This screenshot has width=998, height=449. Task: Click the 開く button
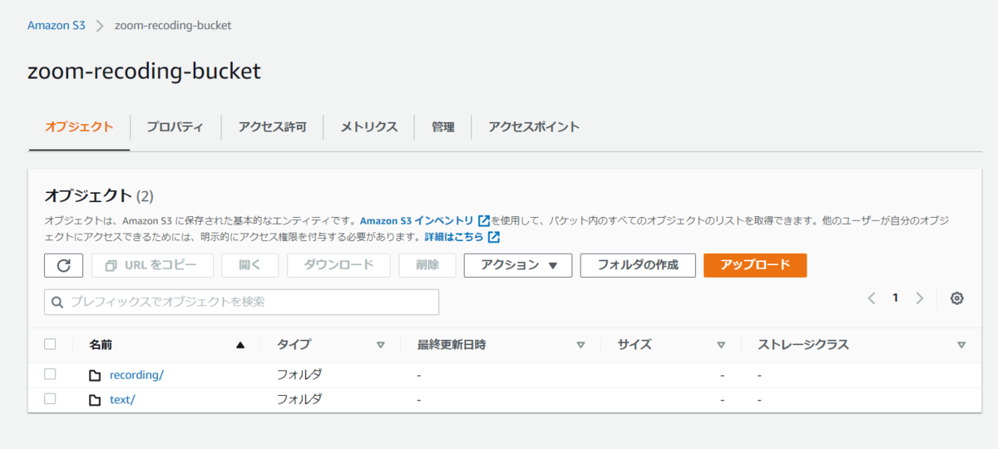250,265
